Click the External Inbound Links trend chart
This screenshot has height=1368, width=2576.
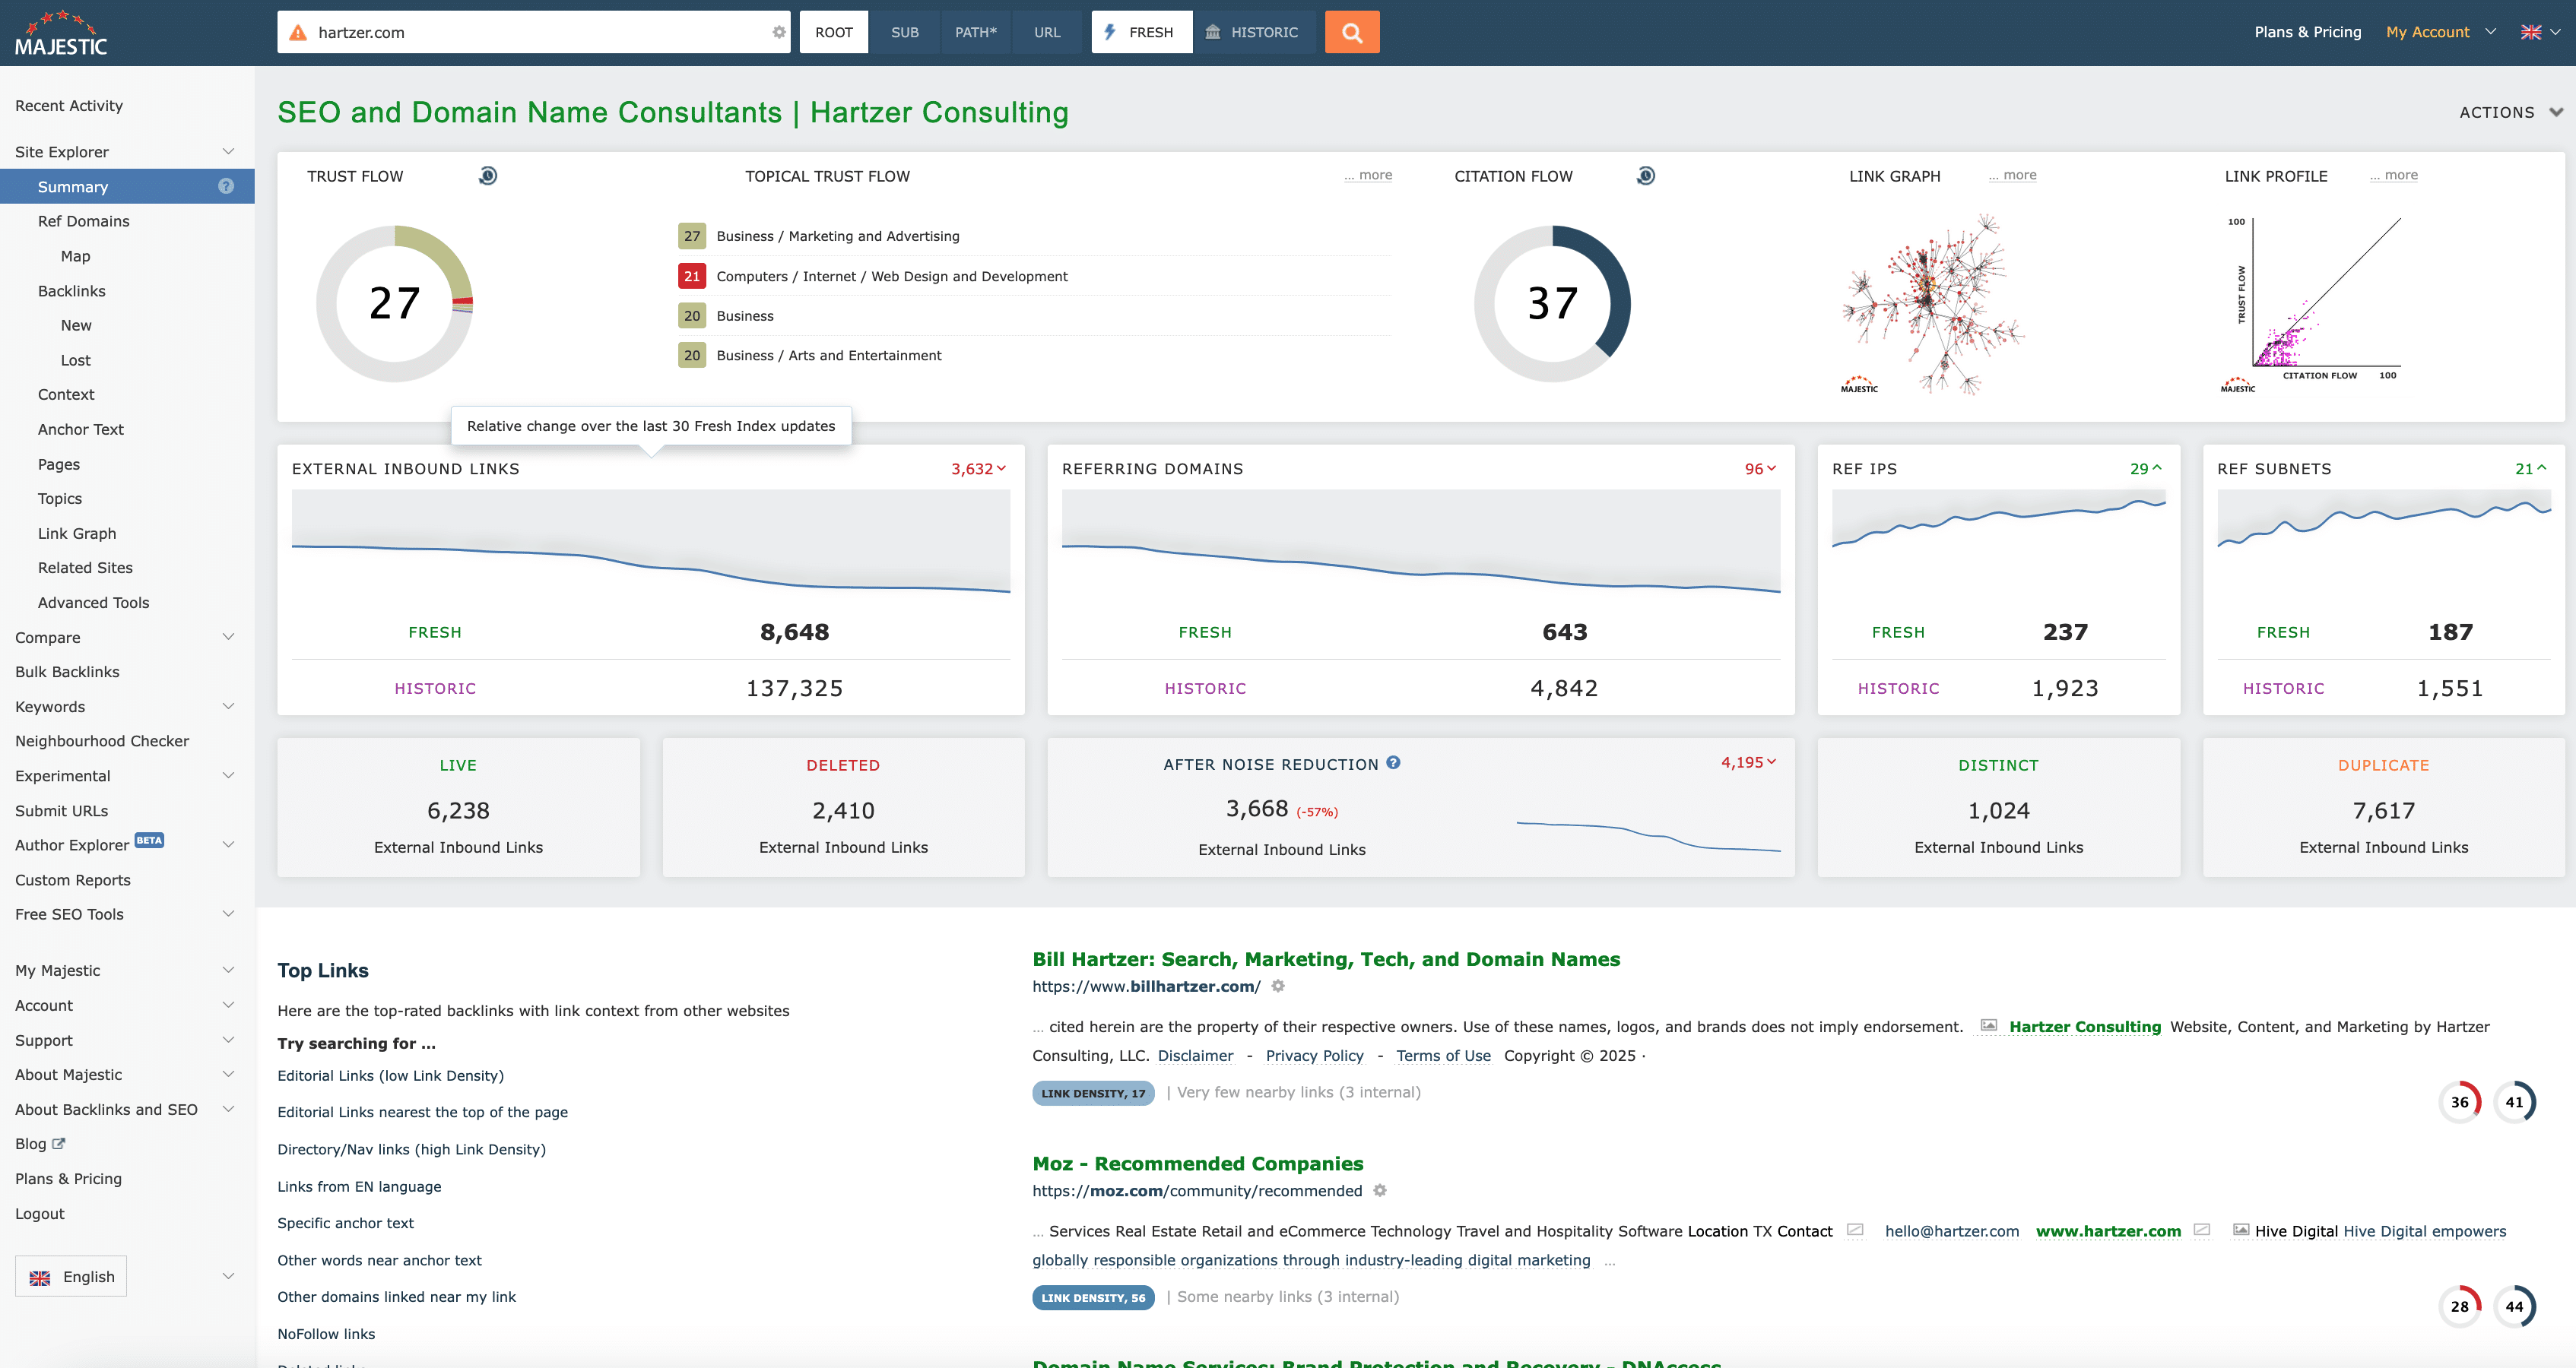point(651,543)
